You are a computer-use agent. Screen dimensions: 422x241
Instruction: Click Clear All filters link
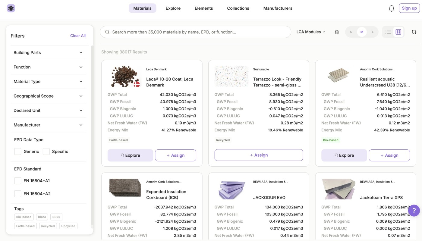78,36
